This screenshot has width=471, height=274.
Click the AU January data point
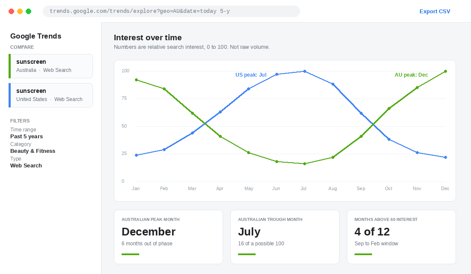(x=136, y=80)
